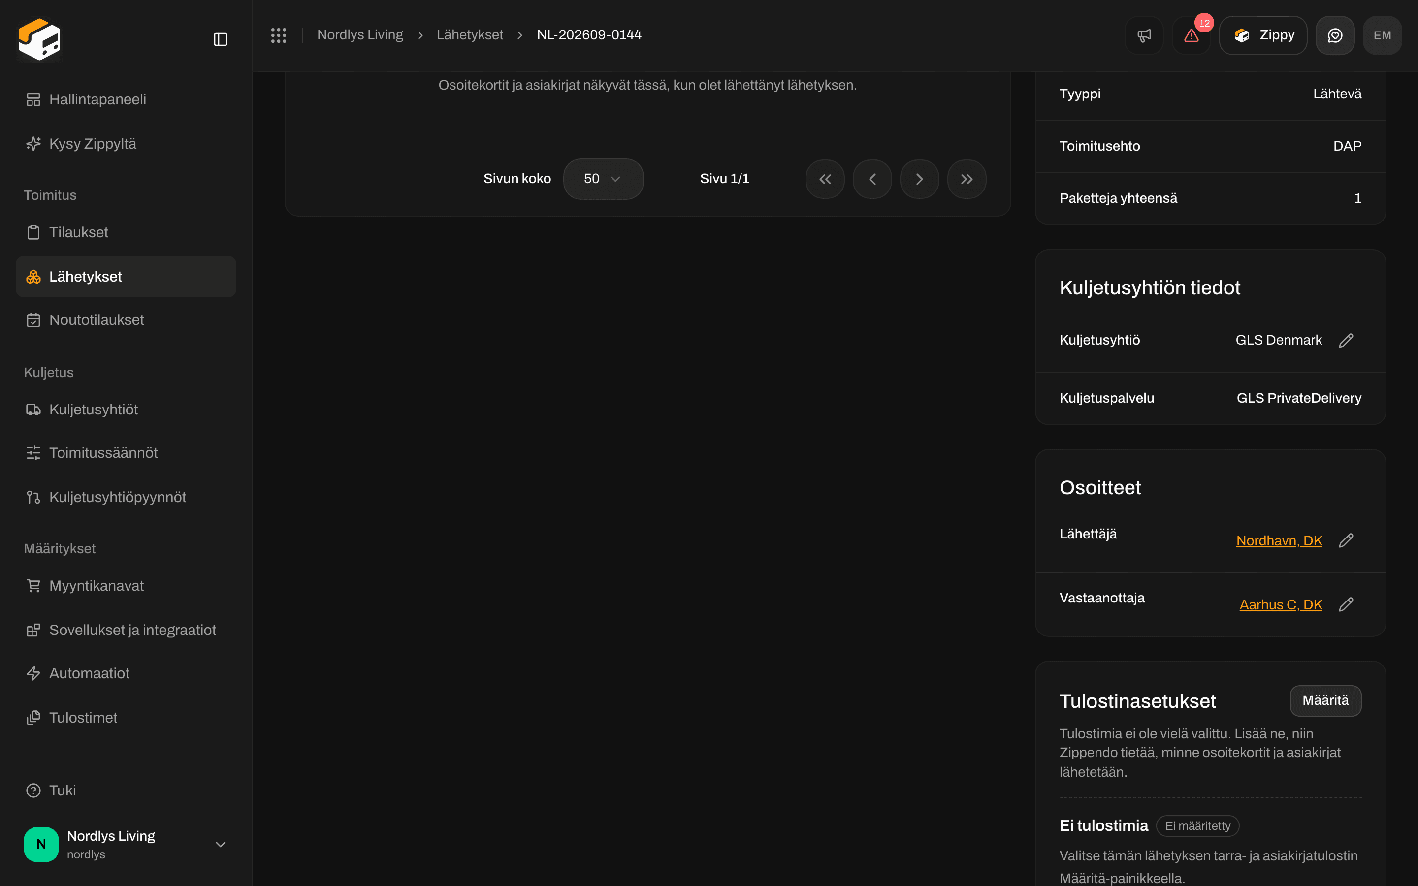Click the Ei tulostimia heading
1418x886 pixels.
click(x=1103, y=825)
